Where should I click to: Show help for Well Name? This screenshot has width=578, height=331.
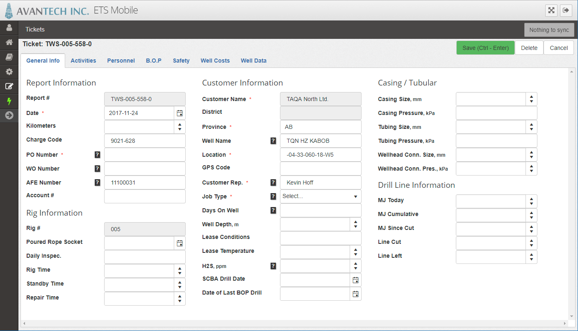(273, 141)
